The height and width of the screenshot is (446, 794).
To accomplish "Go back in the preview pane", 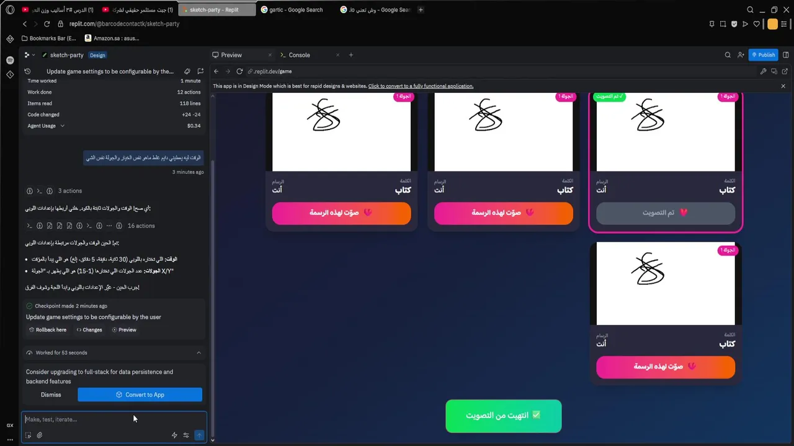I will pyautogui.click(x=216, y=71).
